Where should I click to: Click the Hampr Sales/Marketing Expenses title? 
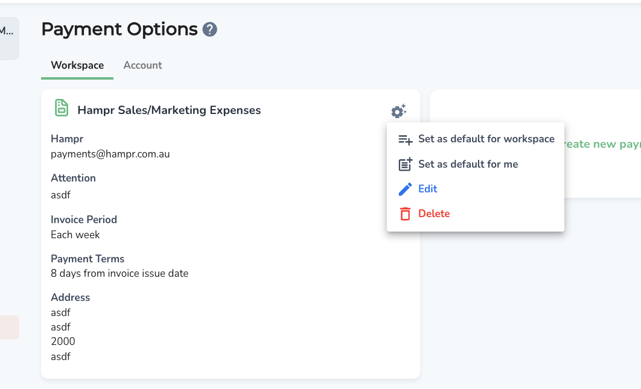[169, 110]
